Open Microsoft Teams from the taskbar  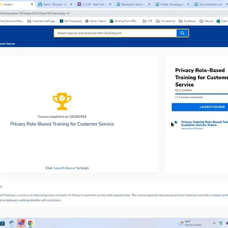21,223
